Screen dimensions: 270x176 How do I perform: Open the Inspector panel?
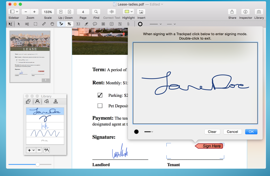point(246,12)
